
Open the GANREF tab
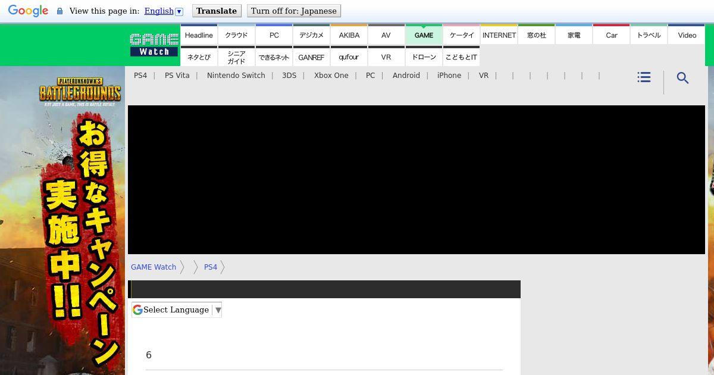click(x=311, y=56)
